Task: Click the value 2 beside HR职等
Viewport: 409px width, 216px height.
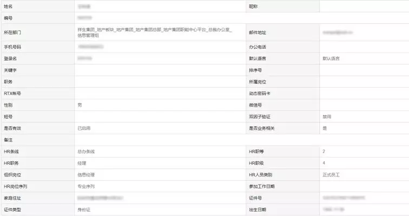Action: tap(324, 151)
